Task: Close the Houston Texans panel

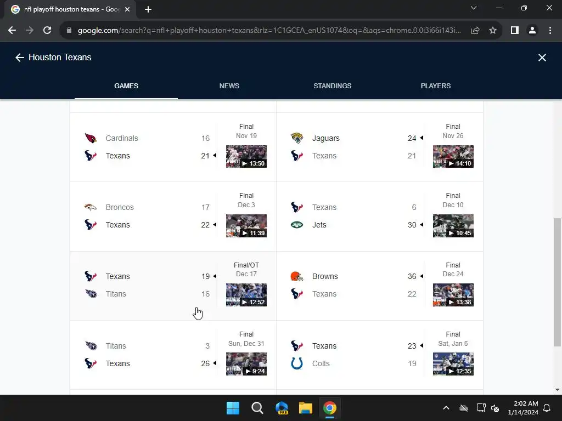Action: coord(542,58)
